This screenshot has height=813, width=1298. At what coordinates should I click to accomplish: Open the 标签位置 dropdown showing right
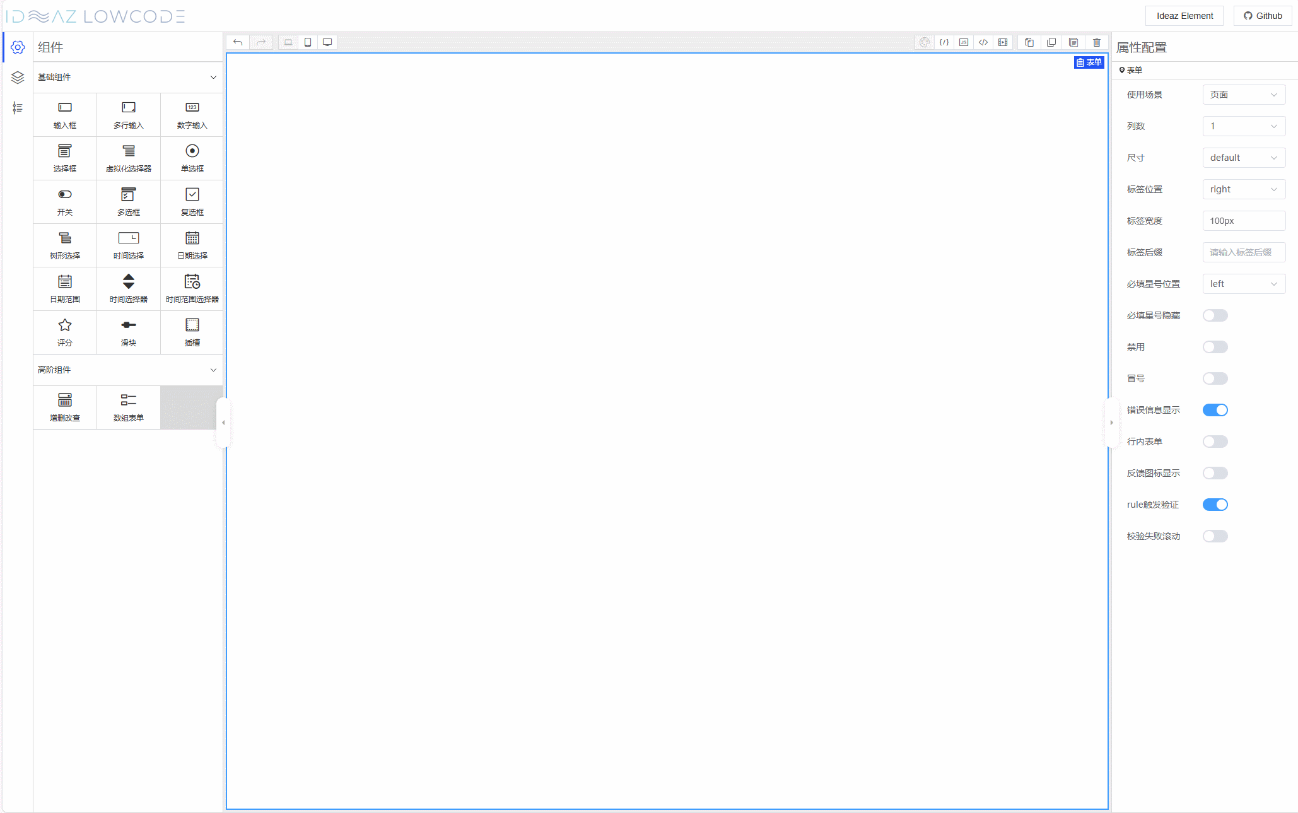click(1243, 189)
